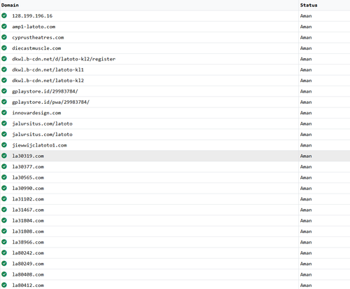Click the Aman status of la80412.com

point(306,285)
